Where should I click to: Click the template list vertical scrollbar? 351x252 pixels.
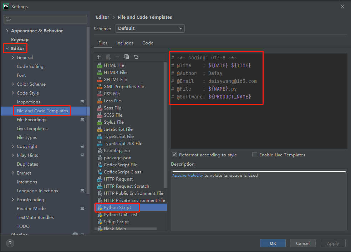pyautogui.click(x=165, y=125)
